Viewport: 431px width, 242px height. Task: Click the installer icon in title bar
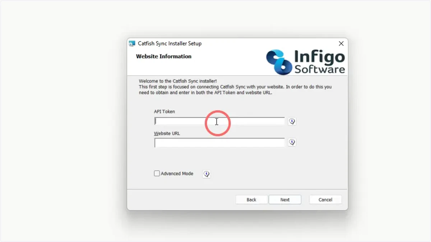coord(132,44)
